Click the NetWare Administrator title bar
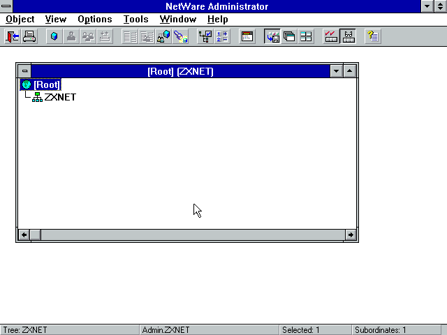 217,6
